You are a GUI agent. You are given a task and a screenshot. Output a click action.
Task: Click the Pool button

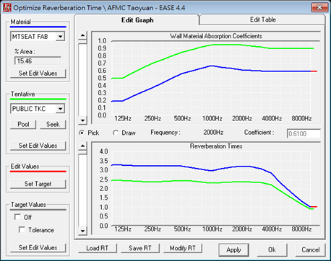23,124
